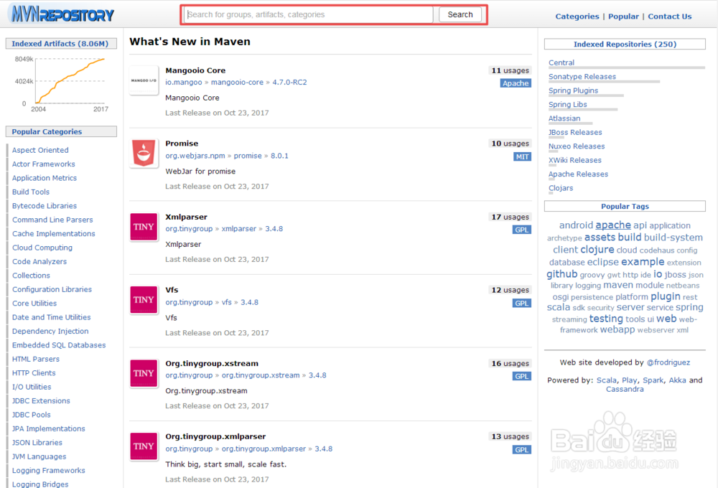This screenshot has height=488, width=718.
Task: Open the Actor Frameworks category
Action: click(x=44, y=164)
